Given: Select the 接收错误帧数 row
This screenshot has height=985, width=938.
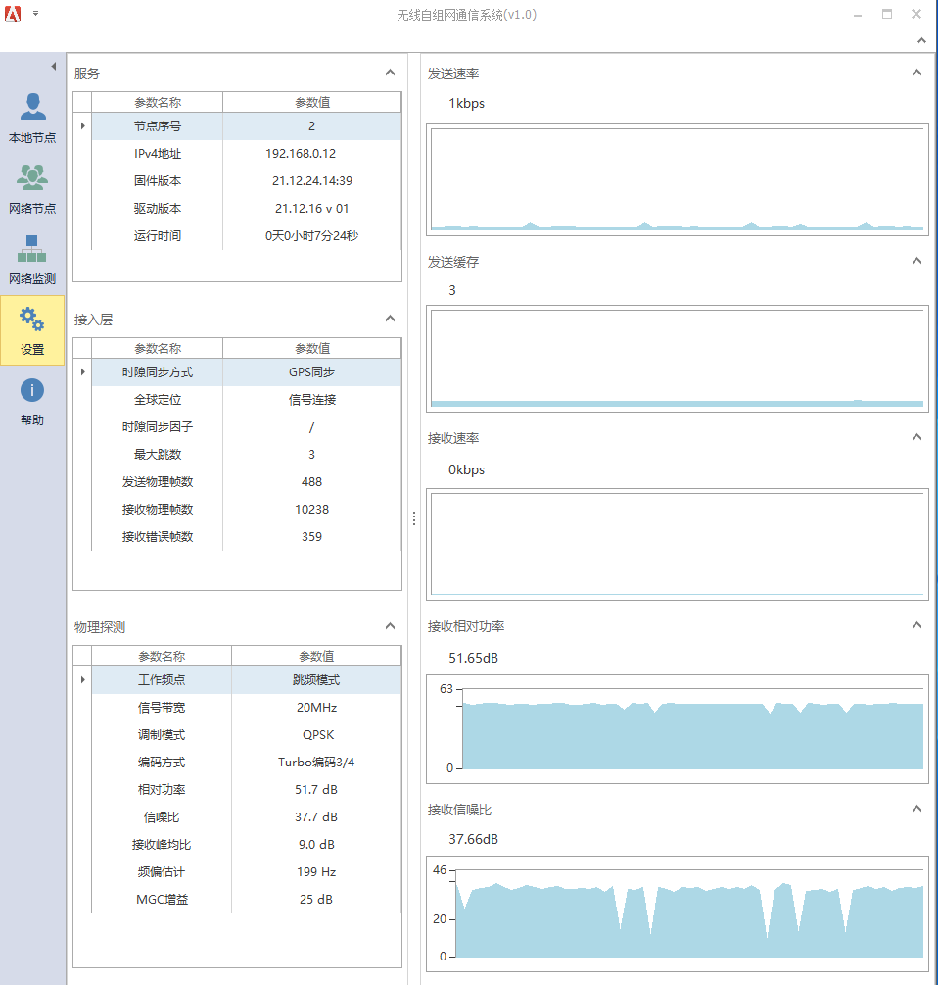Looking at the screenshot, I should tap(247, 537).
